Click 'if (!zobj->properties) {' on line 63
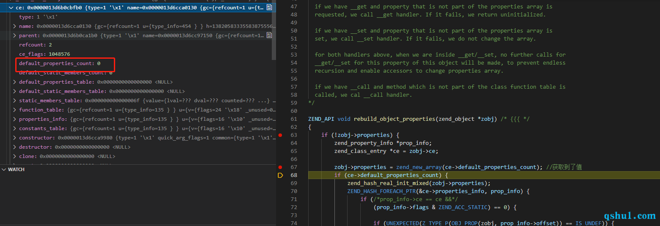 [x=360, y=135]
